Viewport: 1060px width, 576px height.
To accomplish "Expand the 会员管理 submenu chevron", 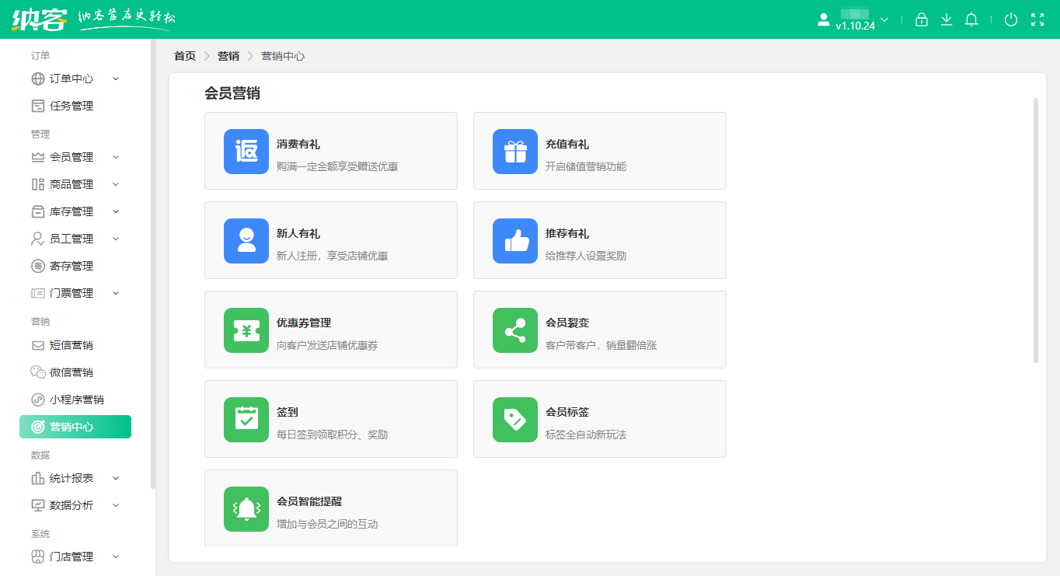I will tap(116, 157).
